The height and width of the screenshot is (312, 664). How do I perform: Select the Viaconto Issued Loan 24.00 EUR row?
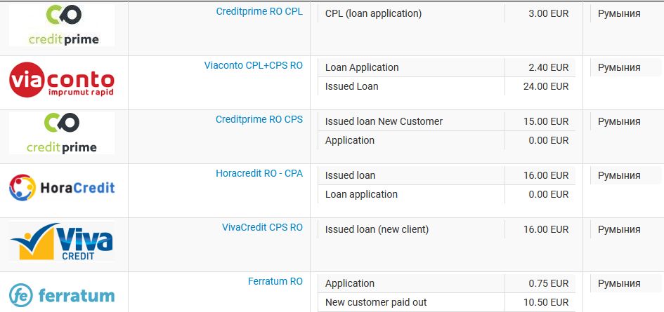[x=447, y=86]
